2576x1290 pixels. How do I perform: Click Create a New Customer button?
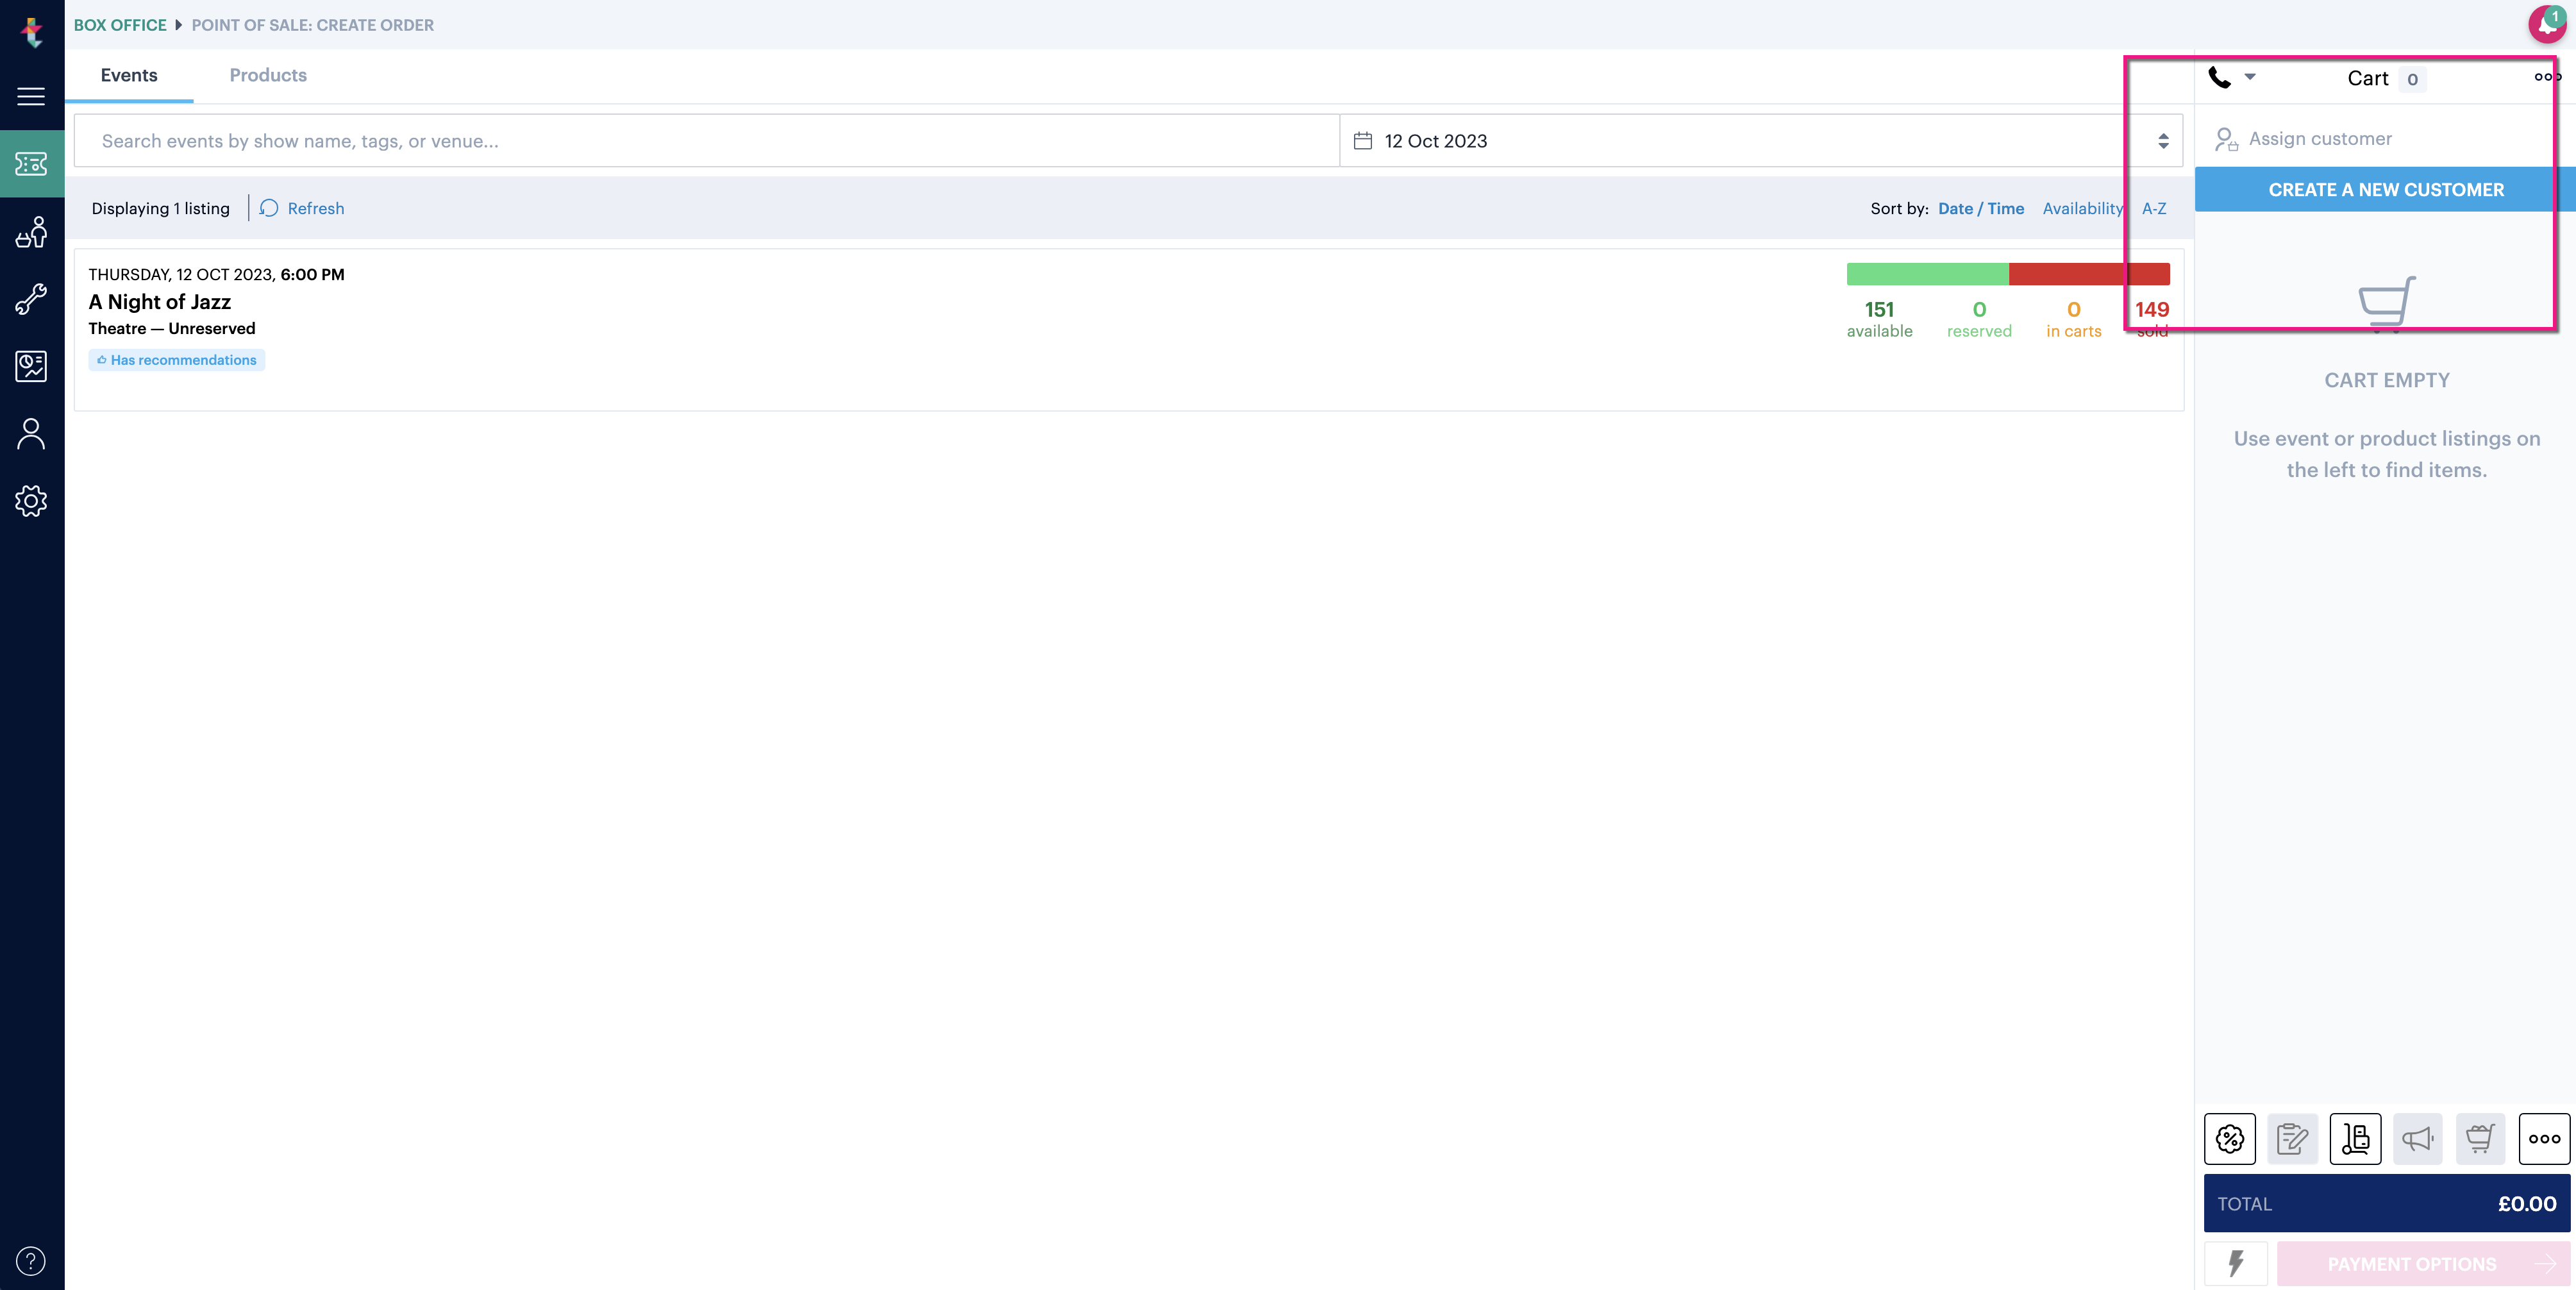tap(2385, 189)
